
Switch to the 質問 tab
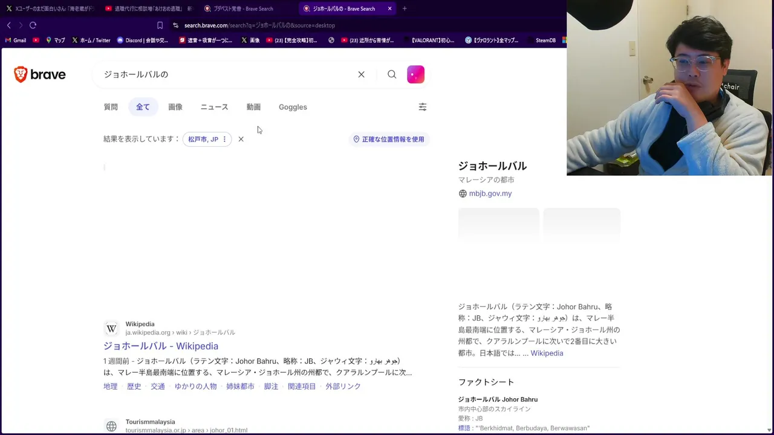[x=111, y=107]
